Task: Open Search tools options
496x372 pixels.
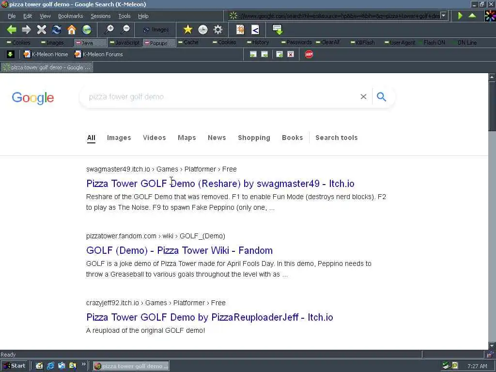Action: 337,138
